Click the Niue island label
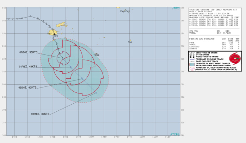The width and height of the screenshot is (246, 143). [x=130, y=42]
